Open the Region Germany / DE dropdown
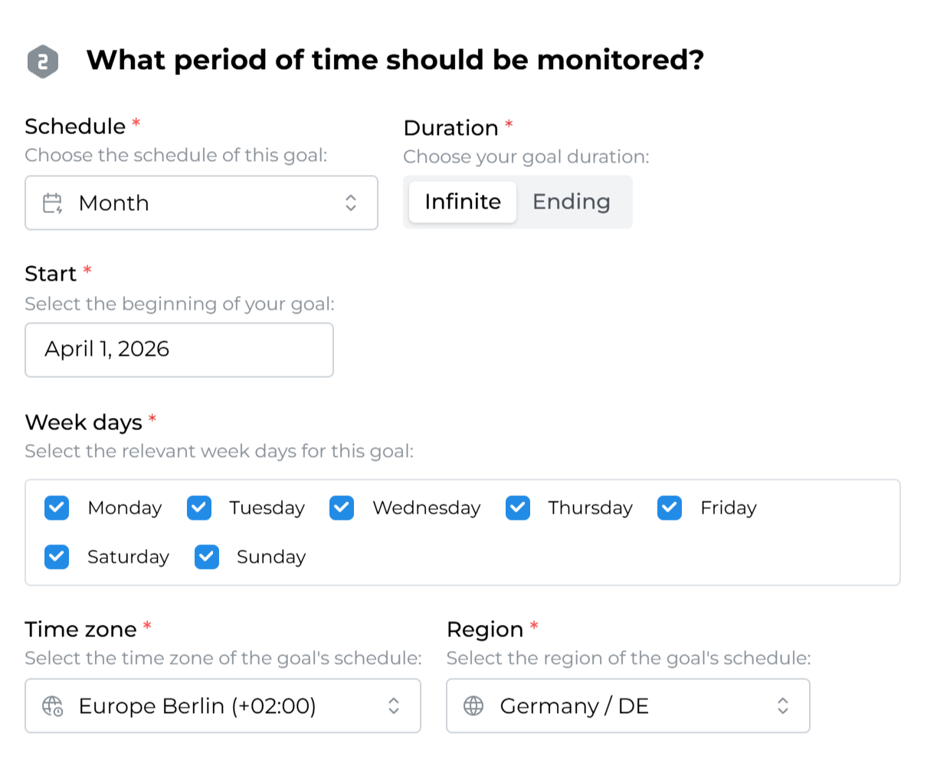 pyautogui.click(x=627, y=706)
